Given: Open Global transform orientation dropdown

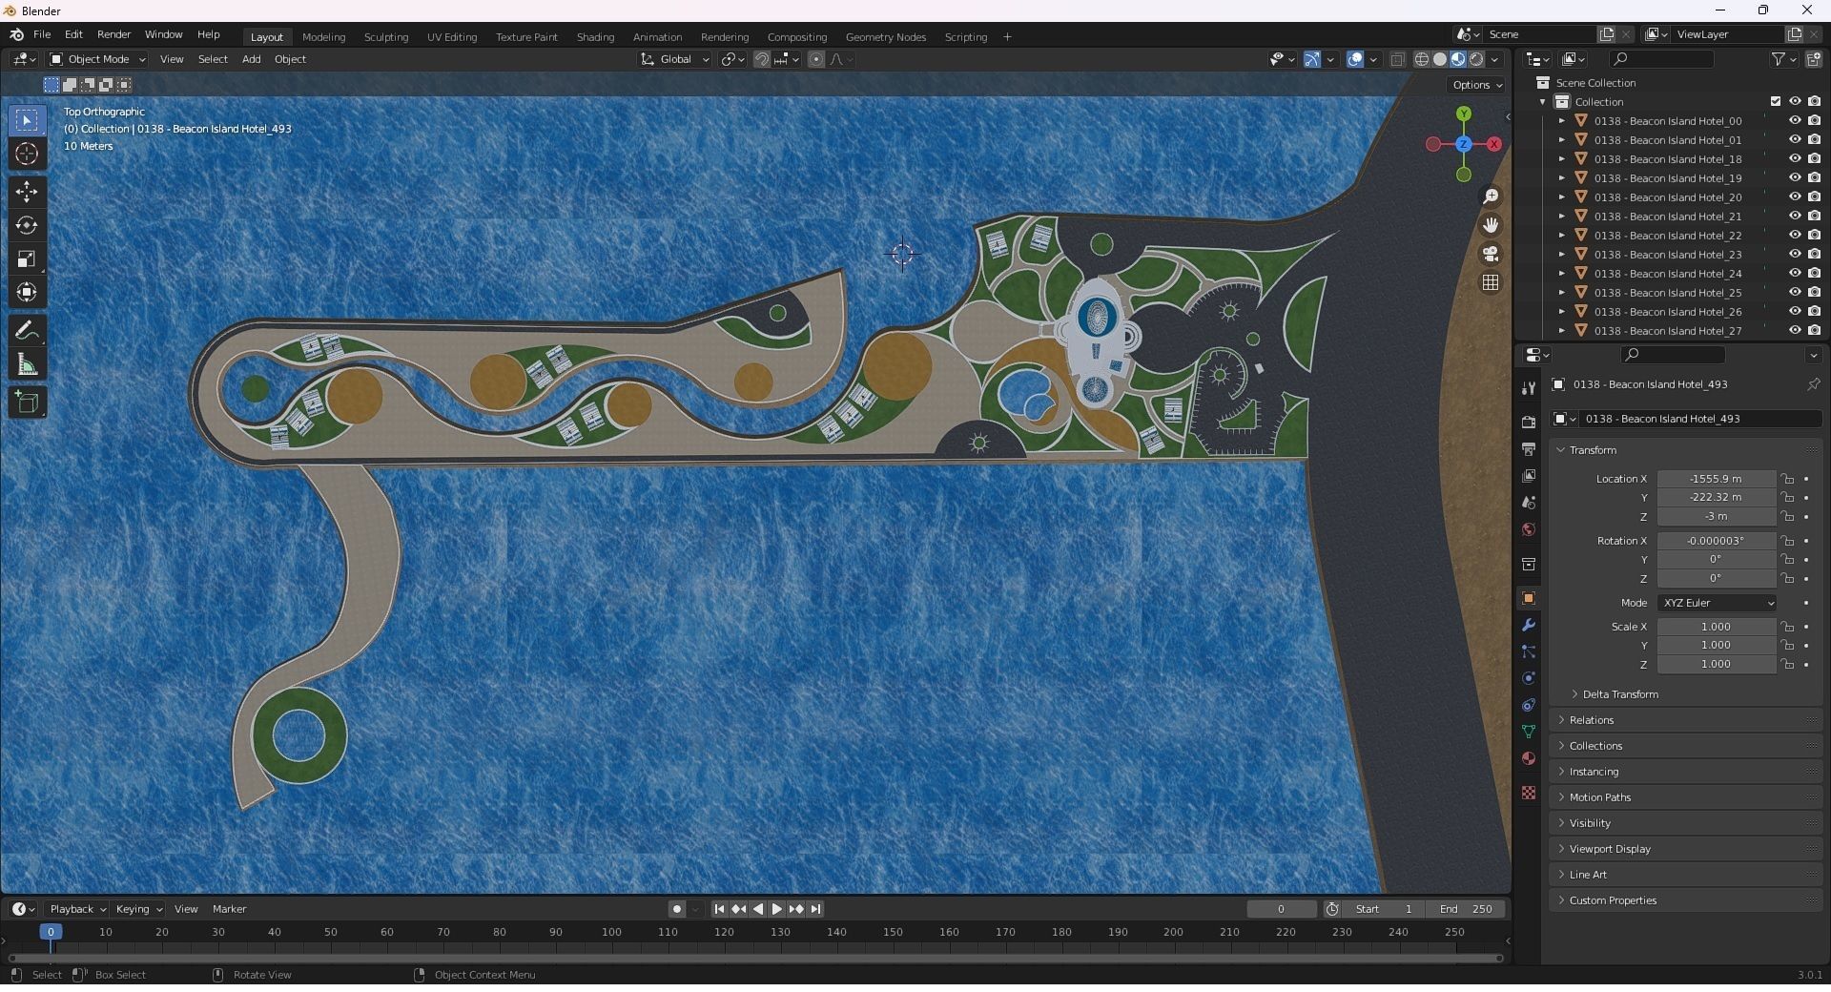Looking at the screenshot, I should [x=675, y=59].
